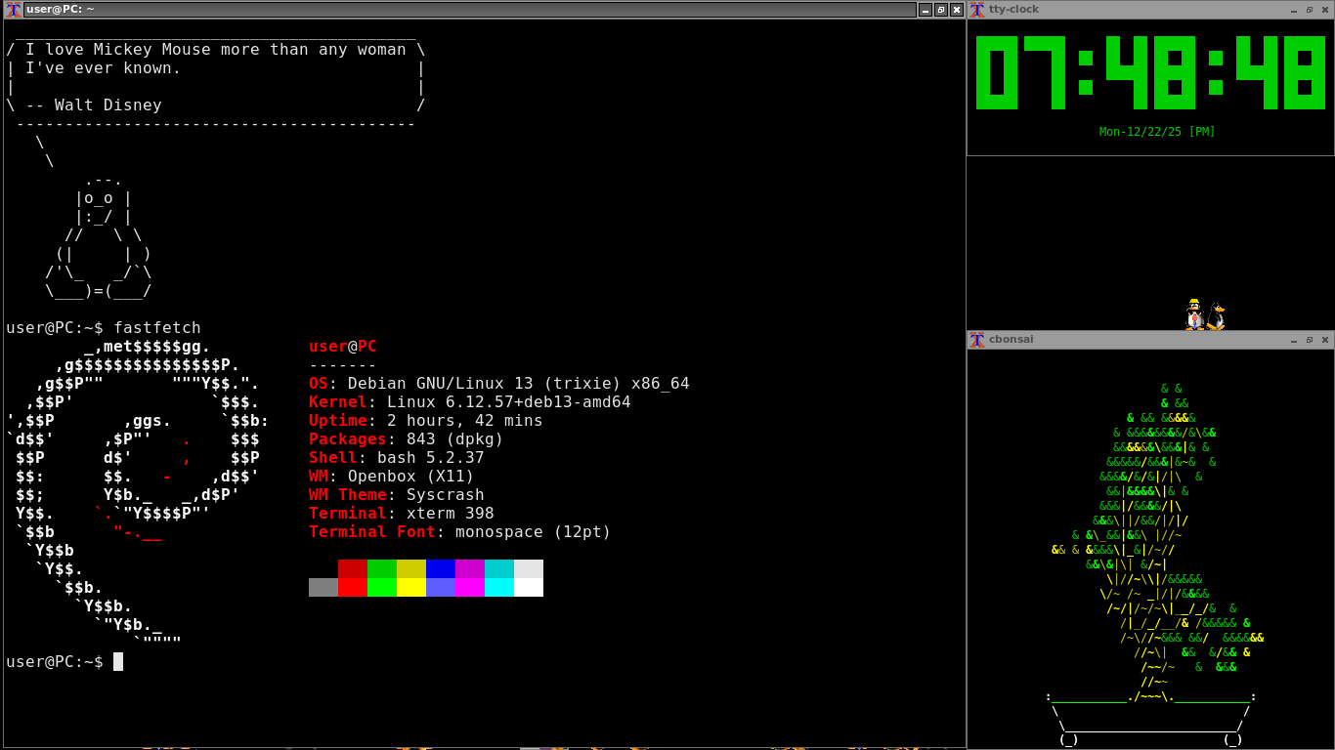The height and width of the screenshot is (750, 1335).
Task: Click the "Shell: bash 5.2.37" line
Action: pos(397,458)
